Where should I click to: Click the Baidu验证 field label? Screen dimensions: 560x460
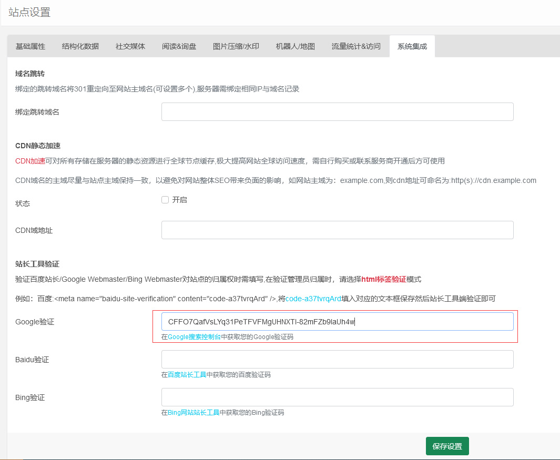[32, 360]
